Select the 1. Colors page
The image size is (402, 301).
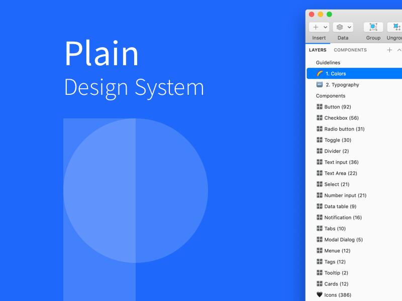[354, 73]
